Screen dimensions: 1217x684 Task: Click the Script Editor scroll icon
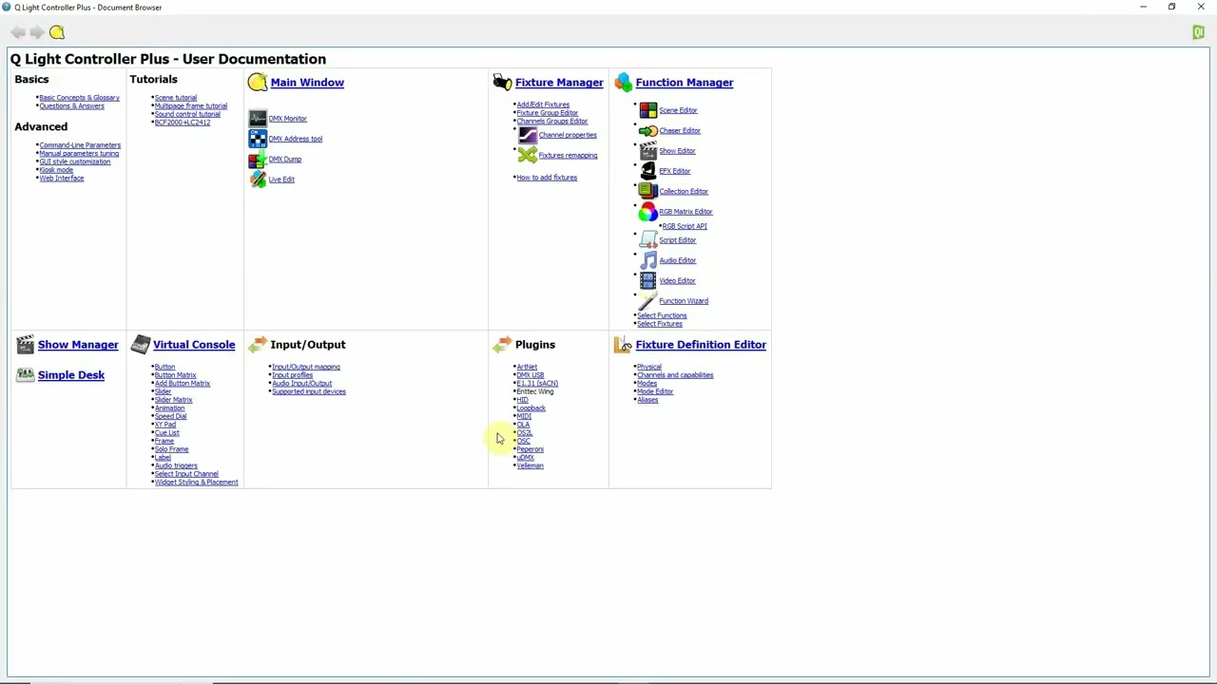pos(647,240)
